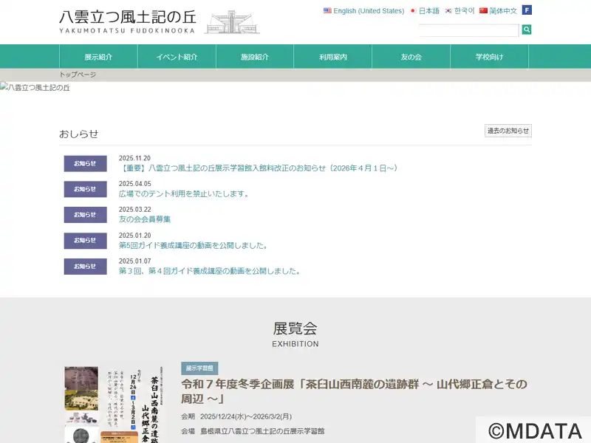Open the 友の会 menu item
This screenshot has width=591, height=443.
(x=411, y=57)
